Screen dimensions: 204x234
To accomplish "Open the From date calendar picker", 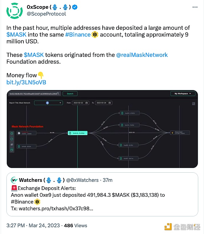I will [87, 103].
